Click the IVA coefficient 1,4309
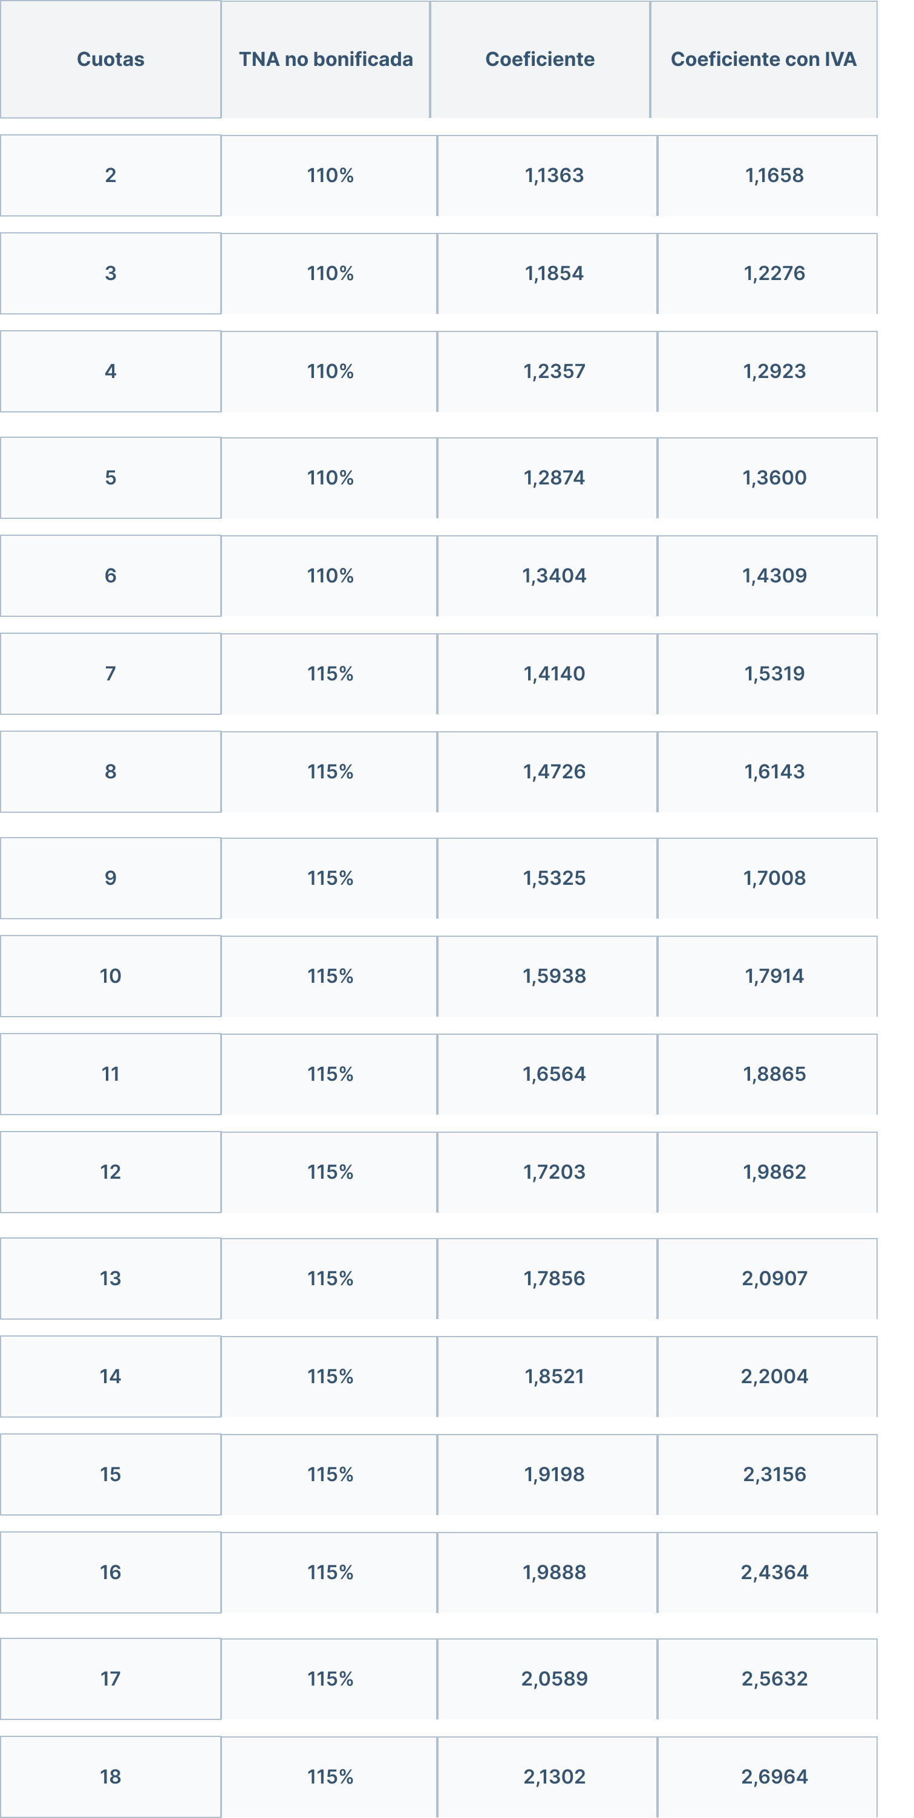Viewport: 914px width, 1818px height. click(x=774, y=576)
